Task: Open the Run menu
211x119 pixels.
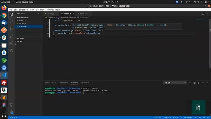Action: (42, 10)
